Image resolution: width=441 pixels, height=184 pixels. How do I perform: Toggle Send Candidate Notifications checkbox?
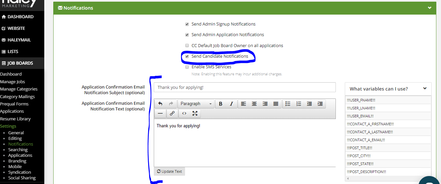[x=187, y=56]
